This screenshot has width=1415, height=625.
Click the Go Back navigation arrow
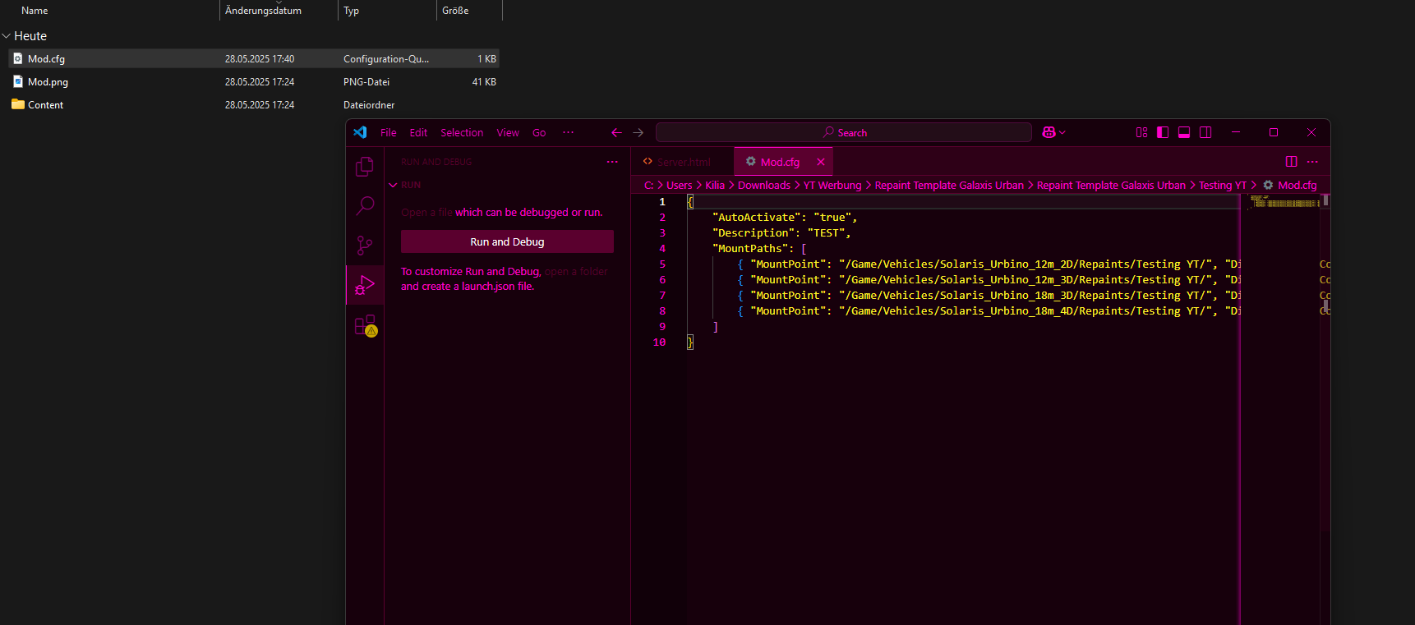pyautogui.click(x=616, y=132)
